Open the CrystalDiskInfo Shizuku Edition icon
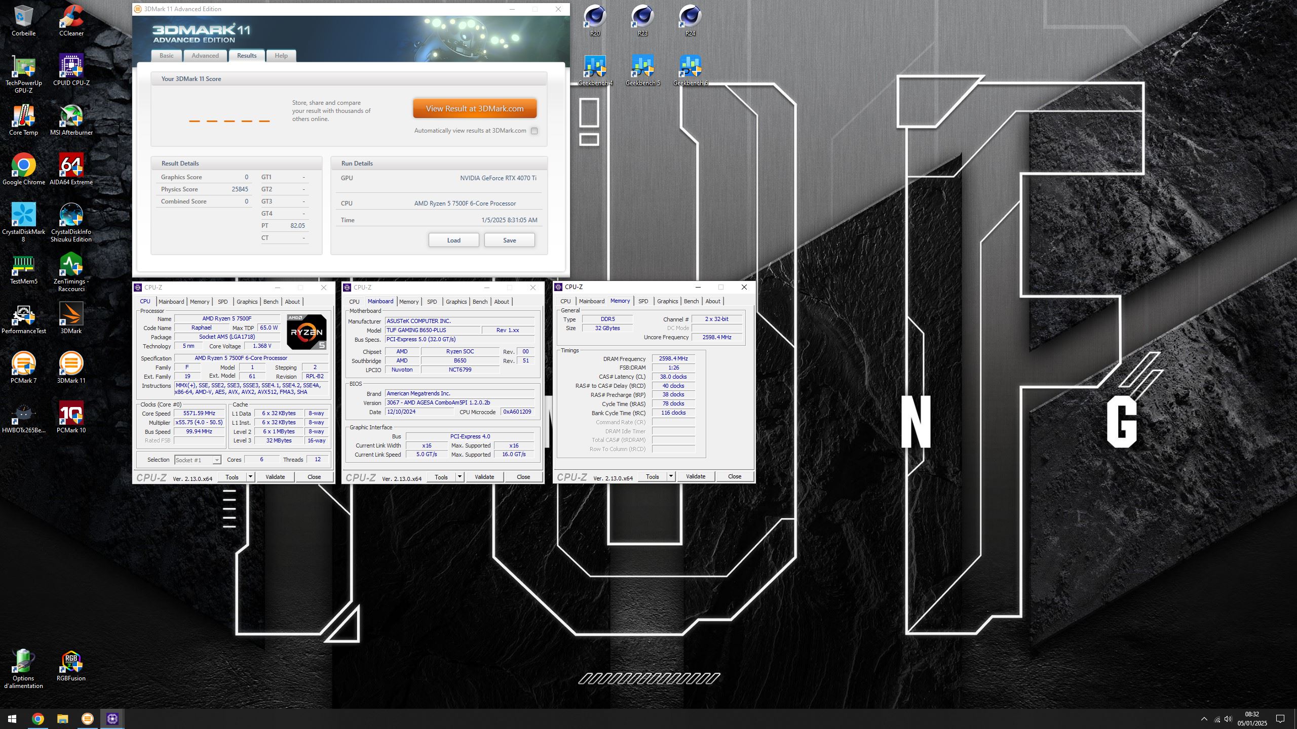This screenshot has width=1297, height=729. pyautogui.click(x=71, y=223)
